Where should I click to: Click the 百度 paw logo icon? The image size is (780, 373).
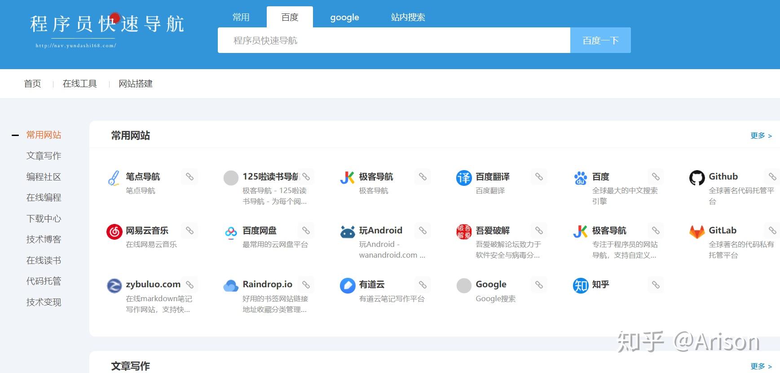580,178
